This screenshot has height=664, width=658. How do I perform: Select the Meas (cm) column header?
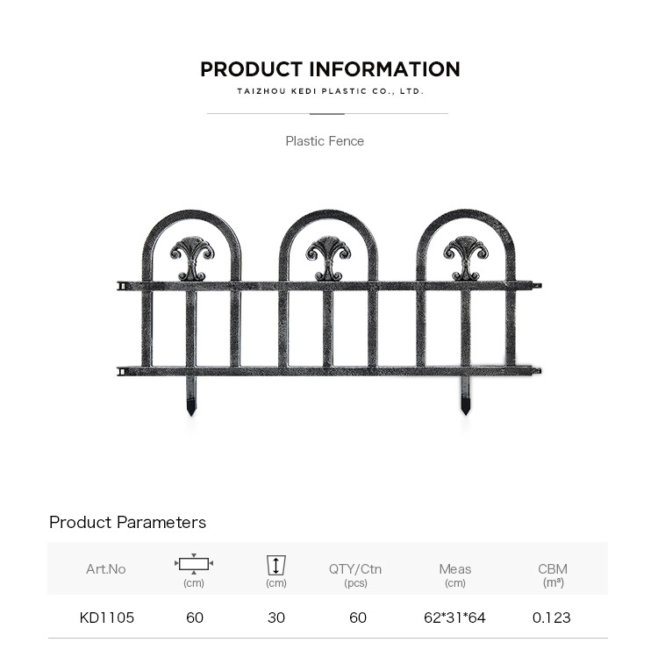[455, 575]
